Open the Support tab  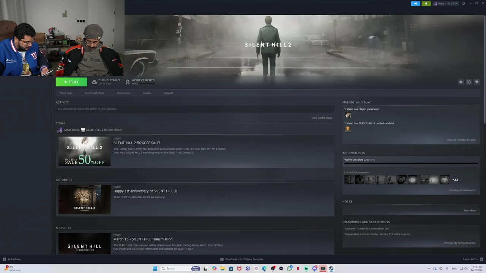click(x=168, y=93)
